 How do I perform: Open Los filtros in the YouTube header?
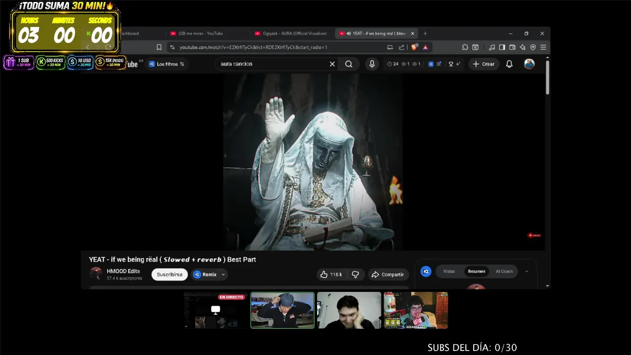click(167, 64)
